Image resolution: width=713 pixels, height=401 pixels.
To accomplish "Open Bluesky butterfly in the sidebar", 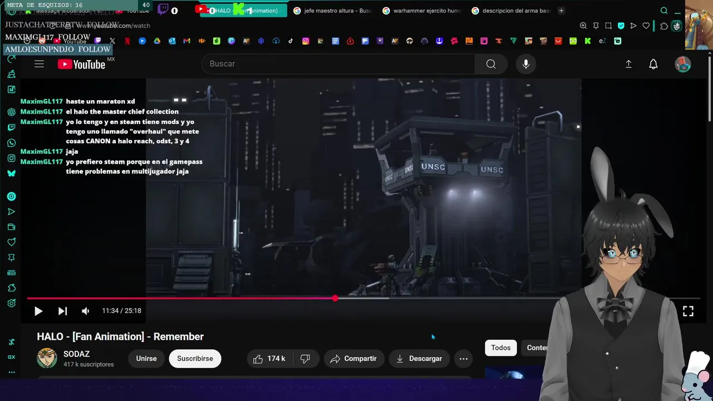I will (11, 173).
